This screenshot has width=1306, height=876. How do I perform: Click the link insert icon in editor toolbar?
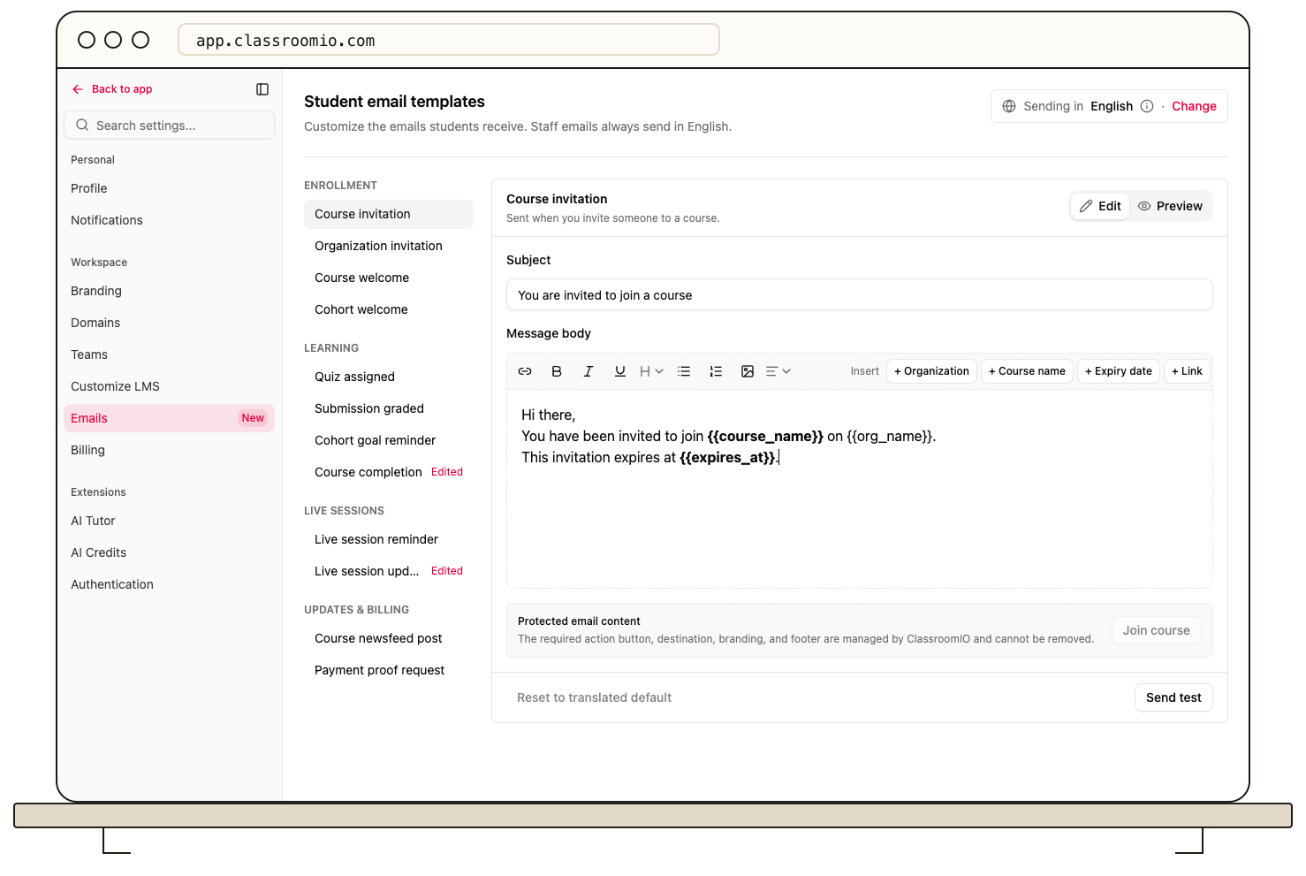click(x=525, y=371)
